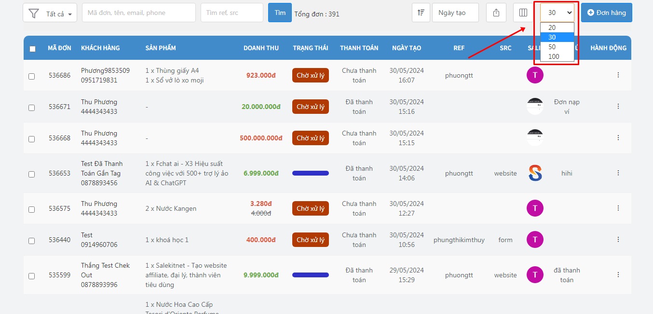Click the colorful S sale avatar on order 536653
653x314 pixels.
tap(535, 173)
